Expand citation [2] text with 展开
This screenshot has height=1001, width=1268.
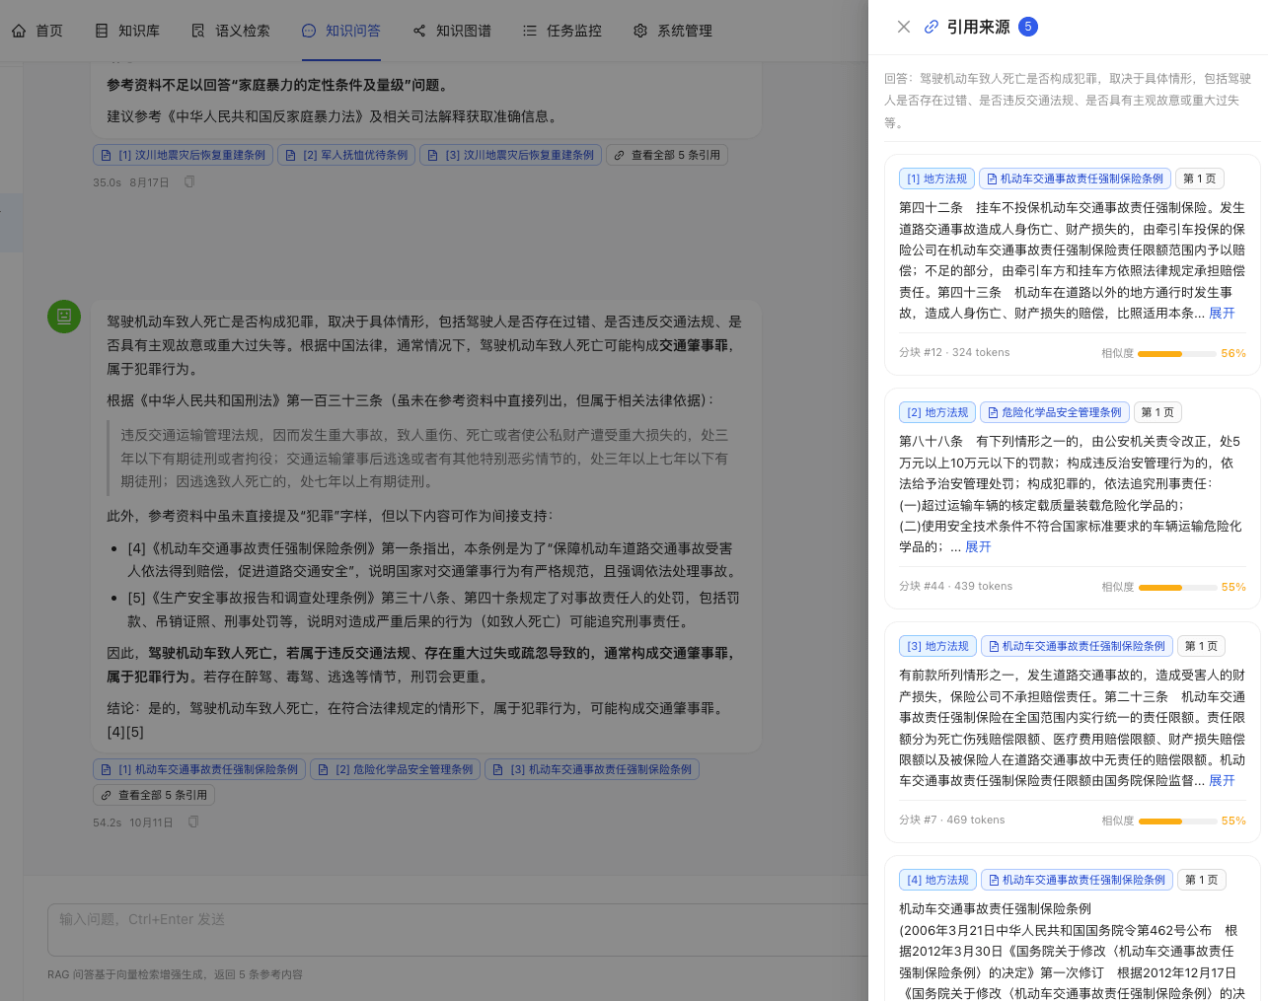978,546
